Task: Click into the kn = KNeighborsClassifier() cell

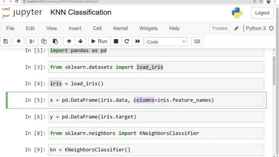Action: coord(156,150)
